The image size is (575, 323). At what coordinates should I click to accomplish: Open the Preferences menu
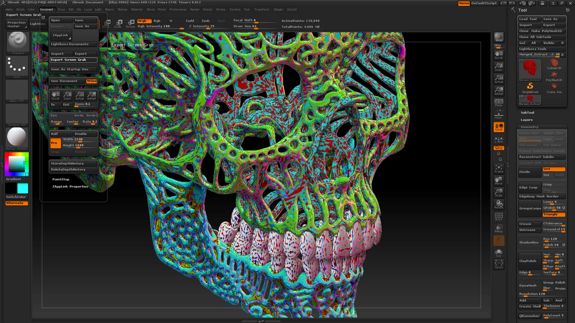178,10
